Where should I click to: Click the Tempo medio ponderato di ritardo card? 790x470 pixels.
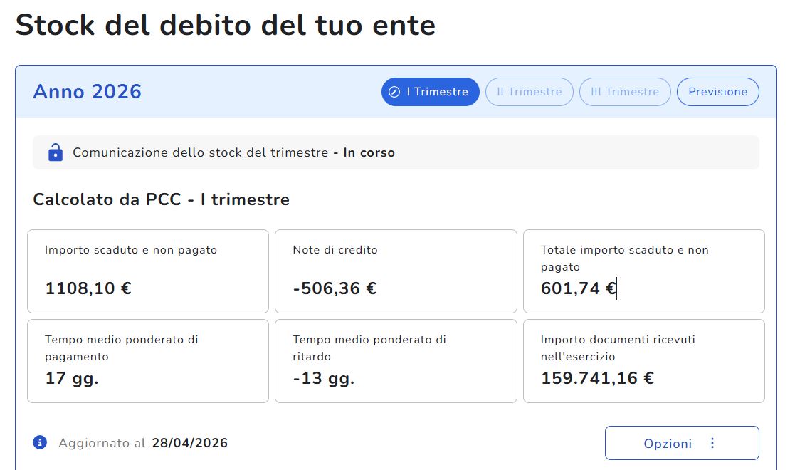click(396, 361)
